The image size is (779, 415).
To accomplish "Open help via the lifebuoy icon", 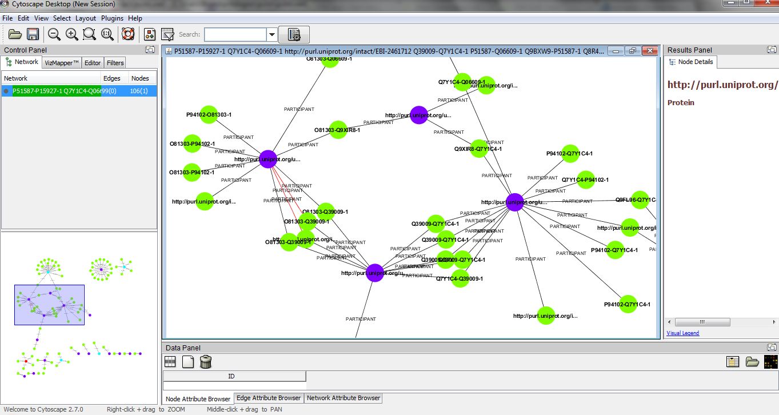I will coord(128,34).
